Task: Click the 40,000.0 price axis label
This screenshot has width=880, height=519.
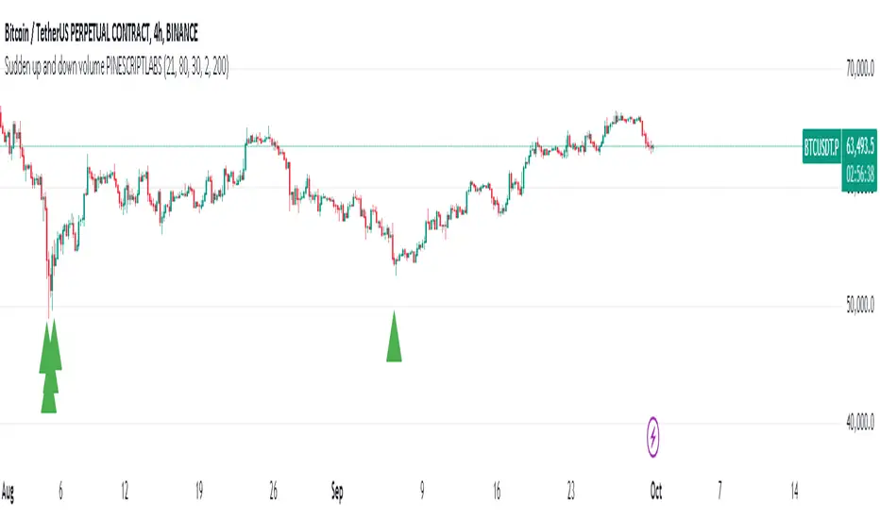Action: point(857,422)
